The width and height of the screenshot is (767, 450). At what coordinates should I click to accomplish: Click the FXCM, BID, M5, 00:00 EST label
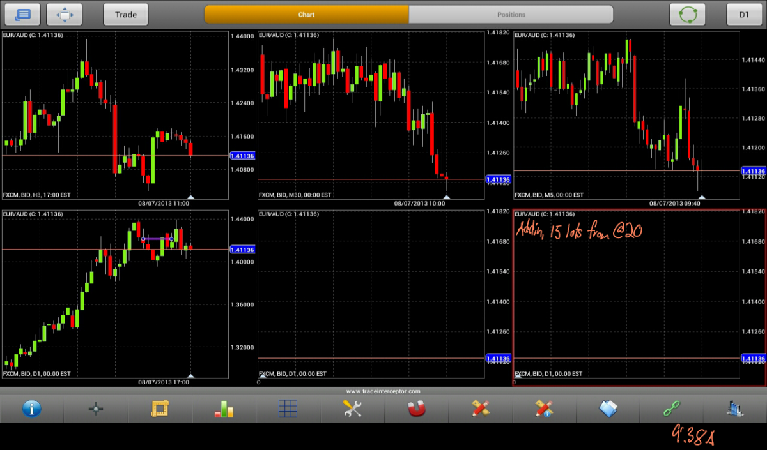[549, 195]
